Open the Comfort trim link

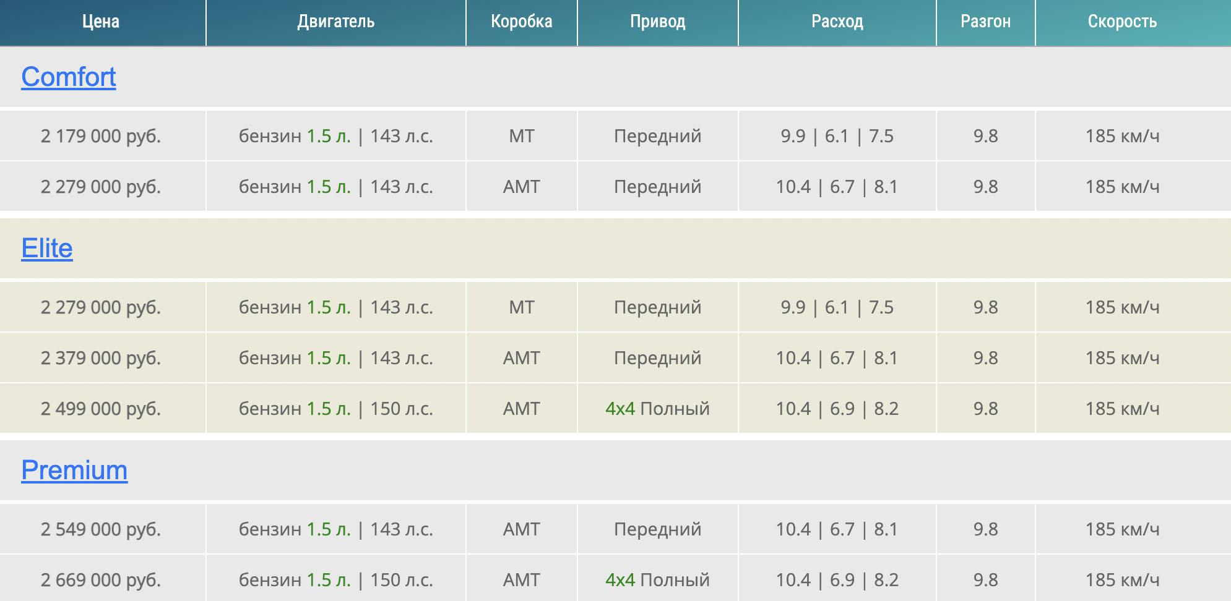click(69, 77)
